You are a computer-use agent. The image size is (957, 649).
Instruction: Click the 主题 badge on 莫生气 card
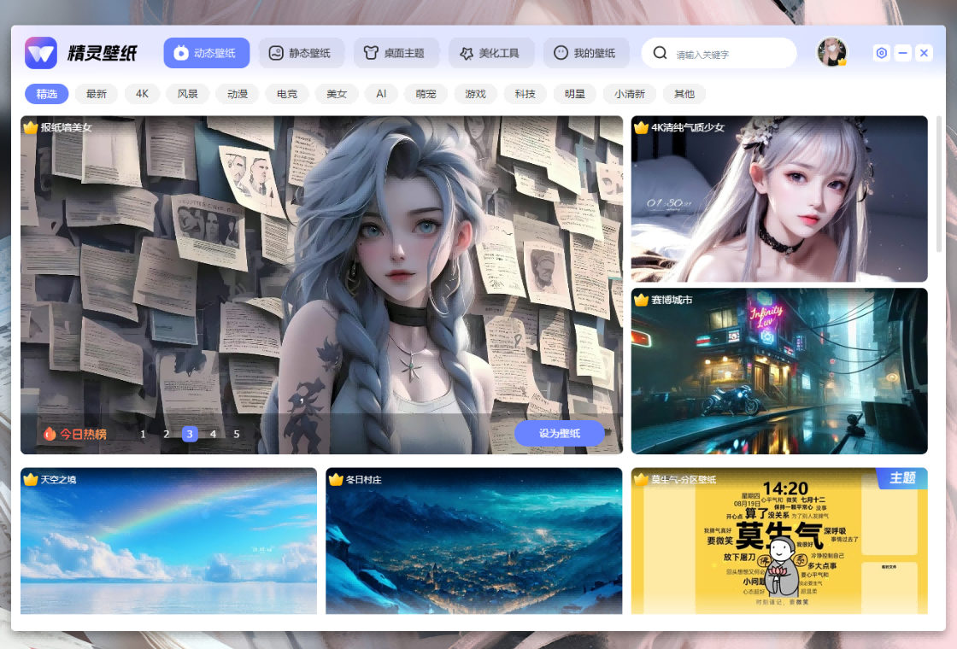click(902, 478)
